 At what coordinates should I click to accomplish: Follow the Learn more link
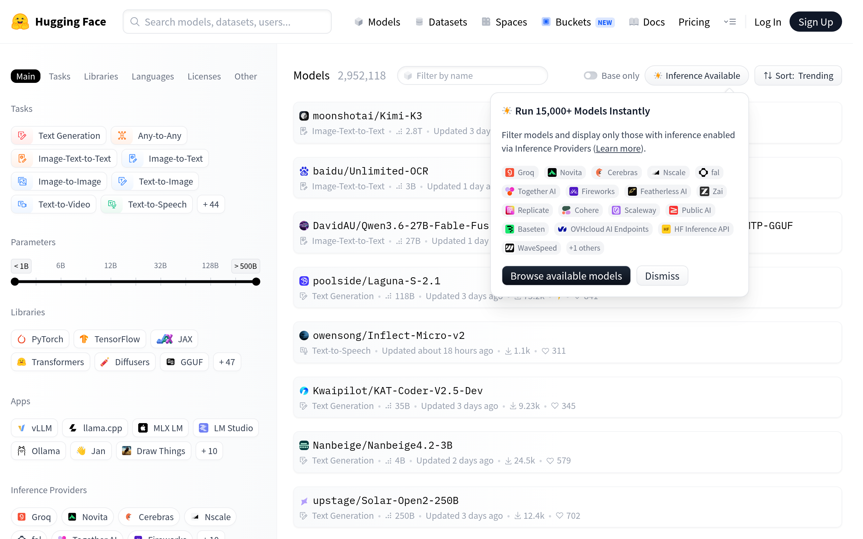[618, 148]
